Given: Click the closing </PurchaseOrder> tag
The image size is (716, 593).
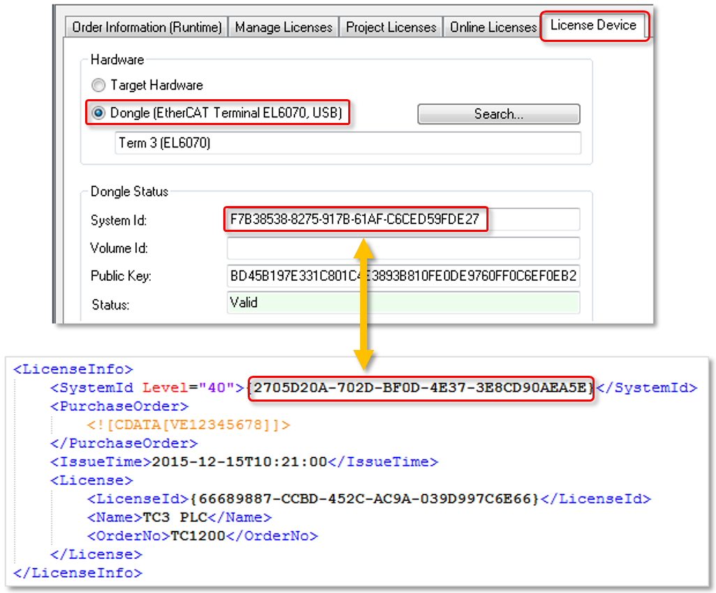Looking at the screenshot, I should click(124, 443).
